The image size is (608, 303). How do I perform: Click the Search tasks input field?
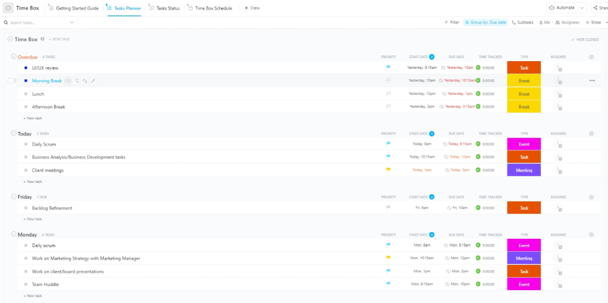[x=39, y=23]
